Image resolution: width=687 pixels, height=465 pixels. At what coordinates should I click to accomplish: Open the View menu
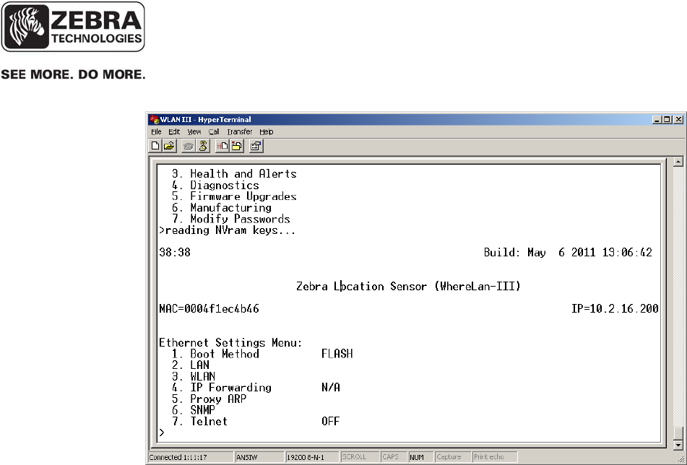point(194,132)
